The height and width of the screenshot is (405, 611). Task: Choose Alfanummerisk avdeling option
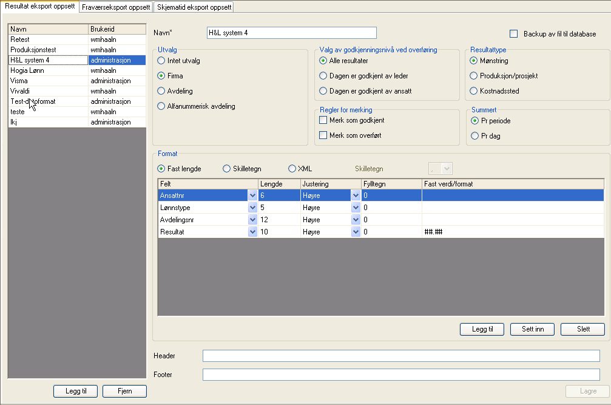[161, 106]
